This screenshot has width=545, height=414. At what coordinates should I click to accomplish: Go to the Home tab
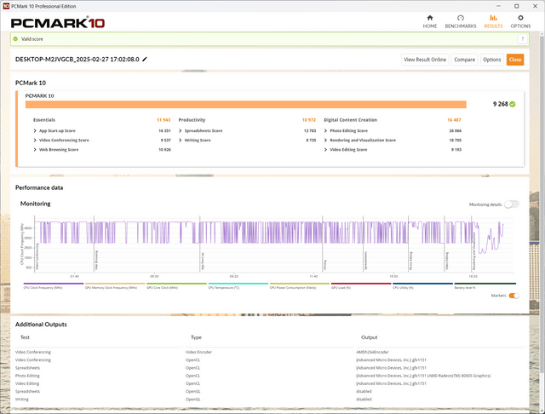[x=429, y=21]
